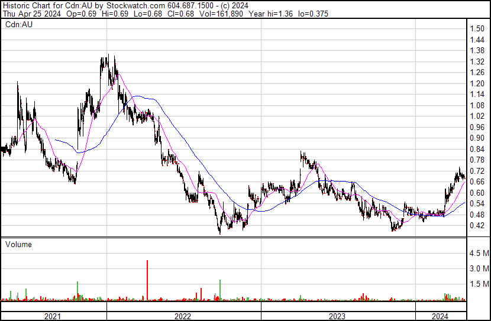Click the 1.20 price axis label
Image resolution: width=491 pixels, height=321 pixels.
[x=477, y=83]
